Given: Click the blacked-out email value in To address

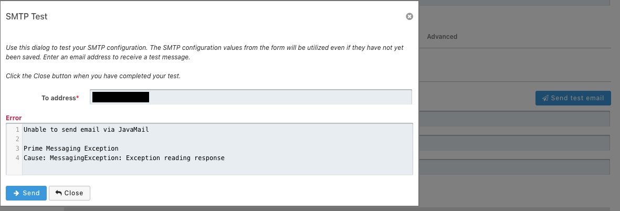Looking at the screenshot, I should (x=120, y=97).
